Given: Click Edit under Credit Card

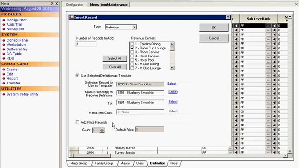Looking at the screenshot, I should click(10, 74).
